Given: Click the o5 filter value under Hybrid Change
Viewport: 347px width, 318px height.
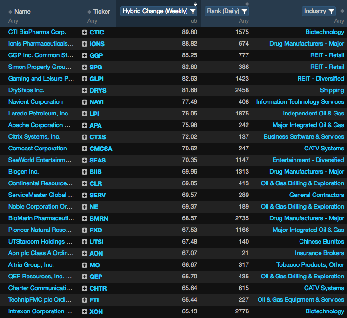Looking at the screenshot, I should pos(194,21).
